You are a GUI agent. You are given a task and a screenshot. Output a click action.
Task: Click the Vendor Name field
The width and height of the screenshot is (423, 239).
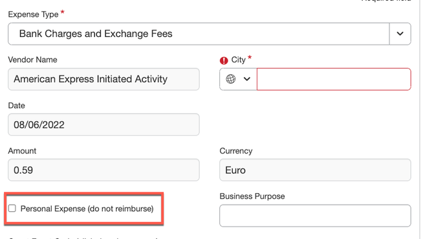click(103, 79)
